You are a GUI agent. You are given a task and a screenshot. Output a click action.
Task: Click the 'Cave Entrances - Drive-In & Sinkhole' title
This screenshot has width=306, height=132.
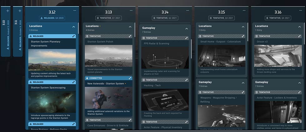pyautogui.click(x=108, y=125)
